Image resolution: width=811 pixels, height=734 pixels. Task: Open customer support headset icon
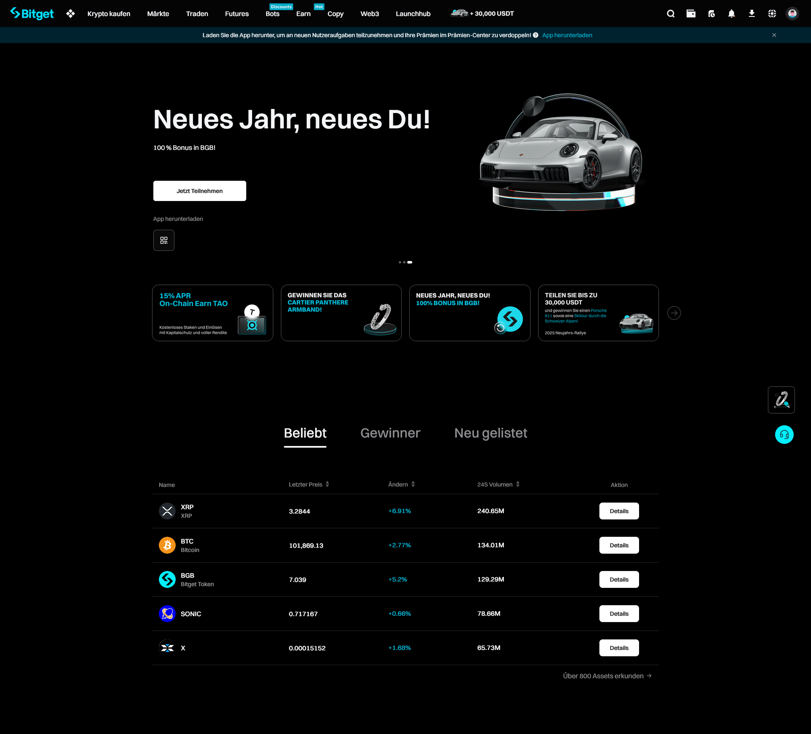[784, 435]
